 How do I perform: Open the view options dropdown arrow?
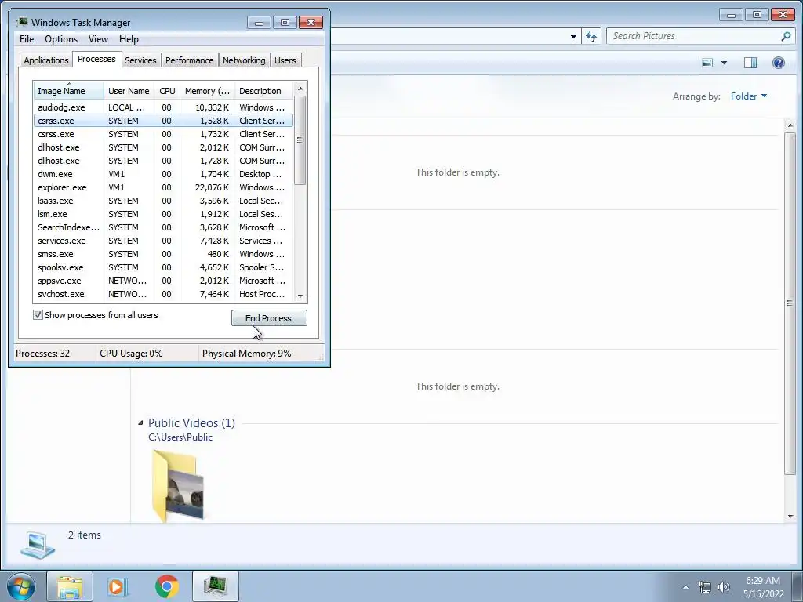pos(724,63)
